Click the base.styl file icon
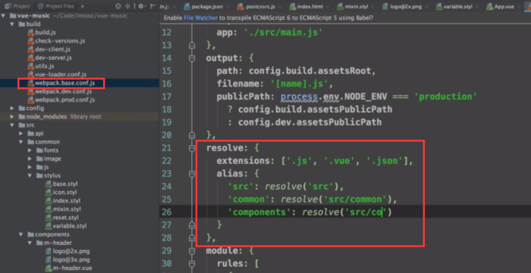 (49, 184)
